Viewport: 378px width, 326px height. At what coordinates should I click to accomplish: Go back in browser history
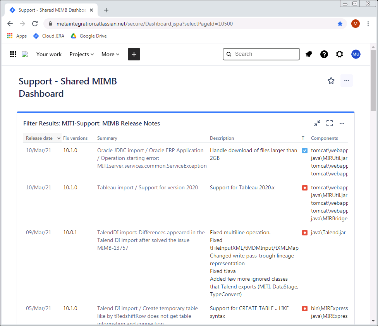pos(10,24)
